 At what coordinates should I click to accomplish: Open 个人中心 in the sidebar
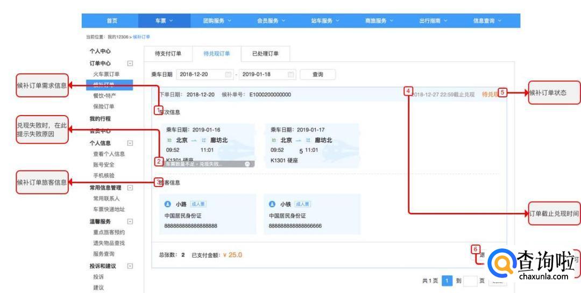100,51
